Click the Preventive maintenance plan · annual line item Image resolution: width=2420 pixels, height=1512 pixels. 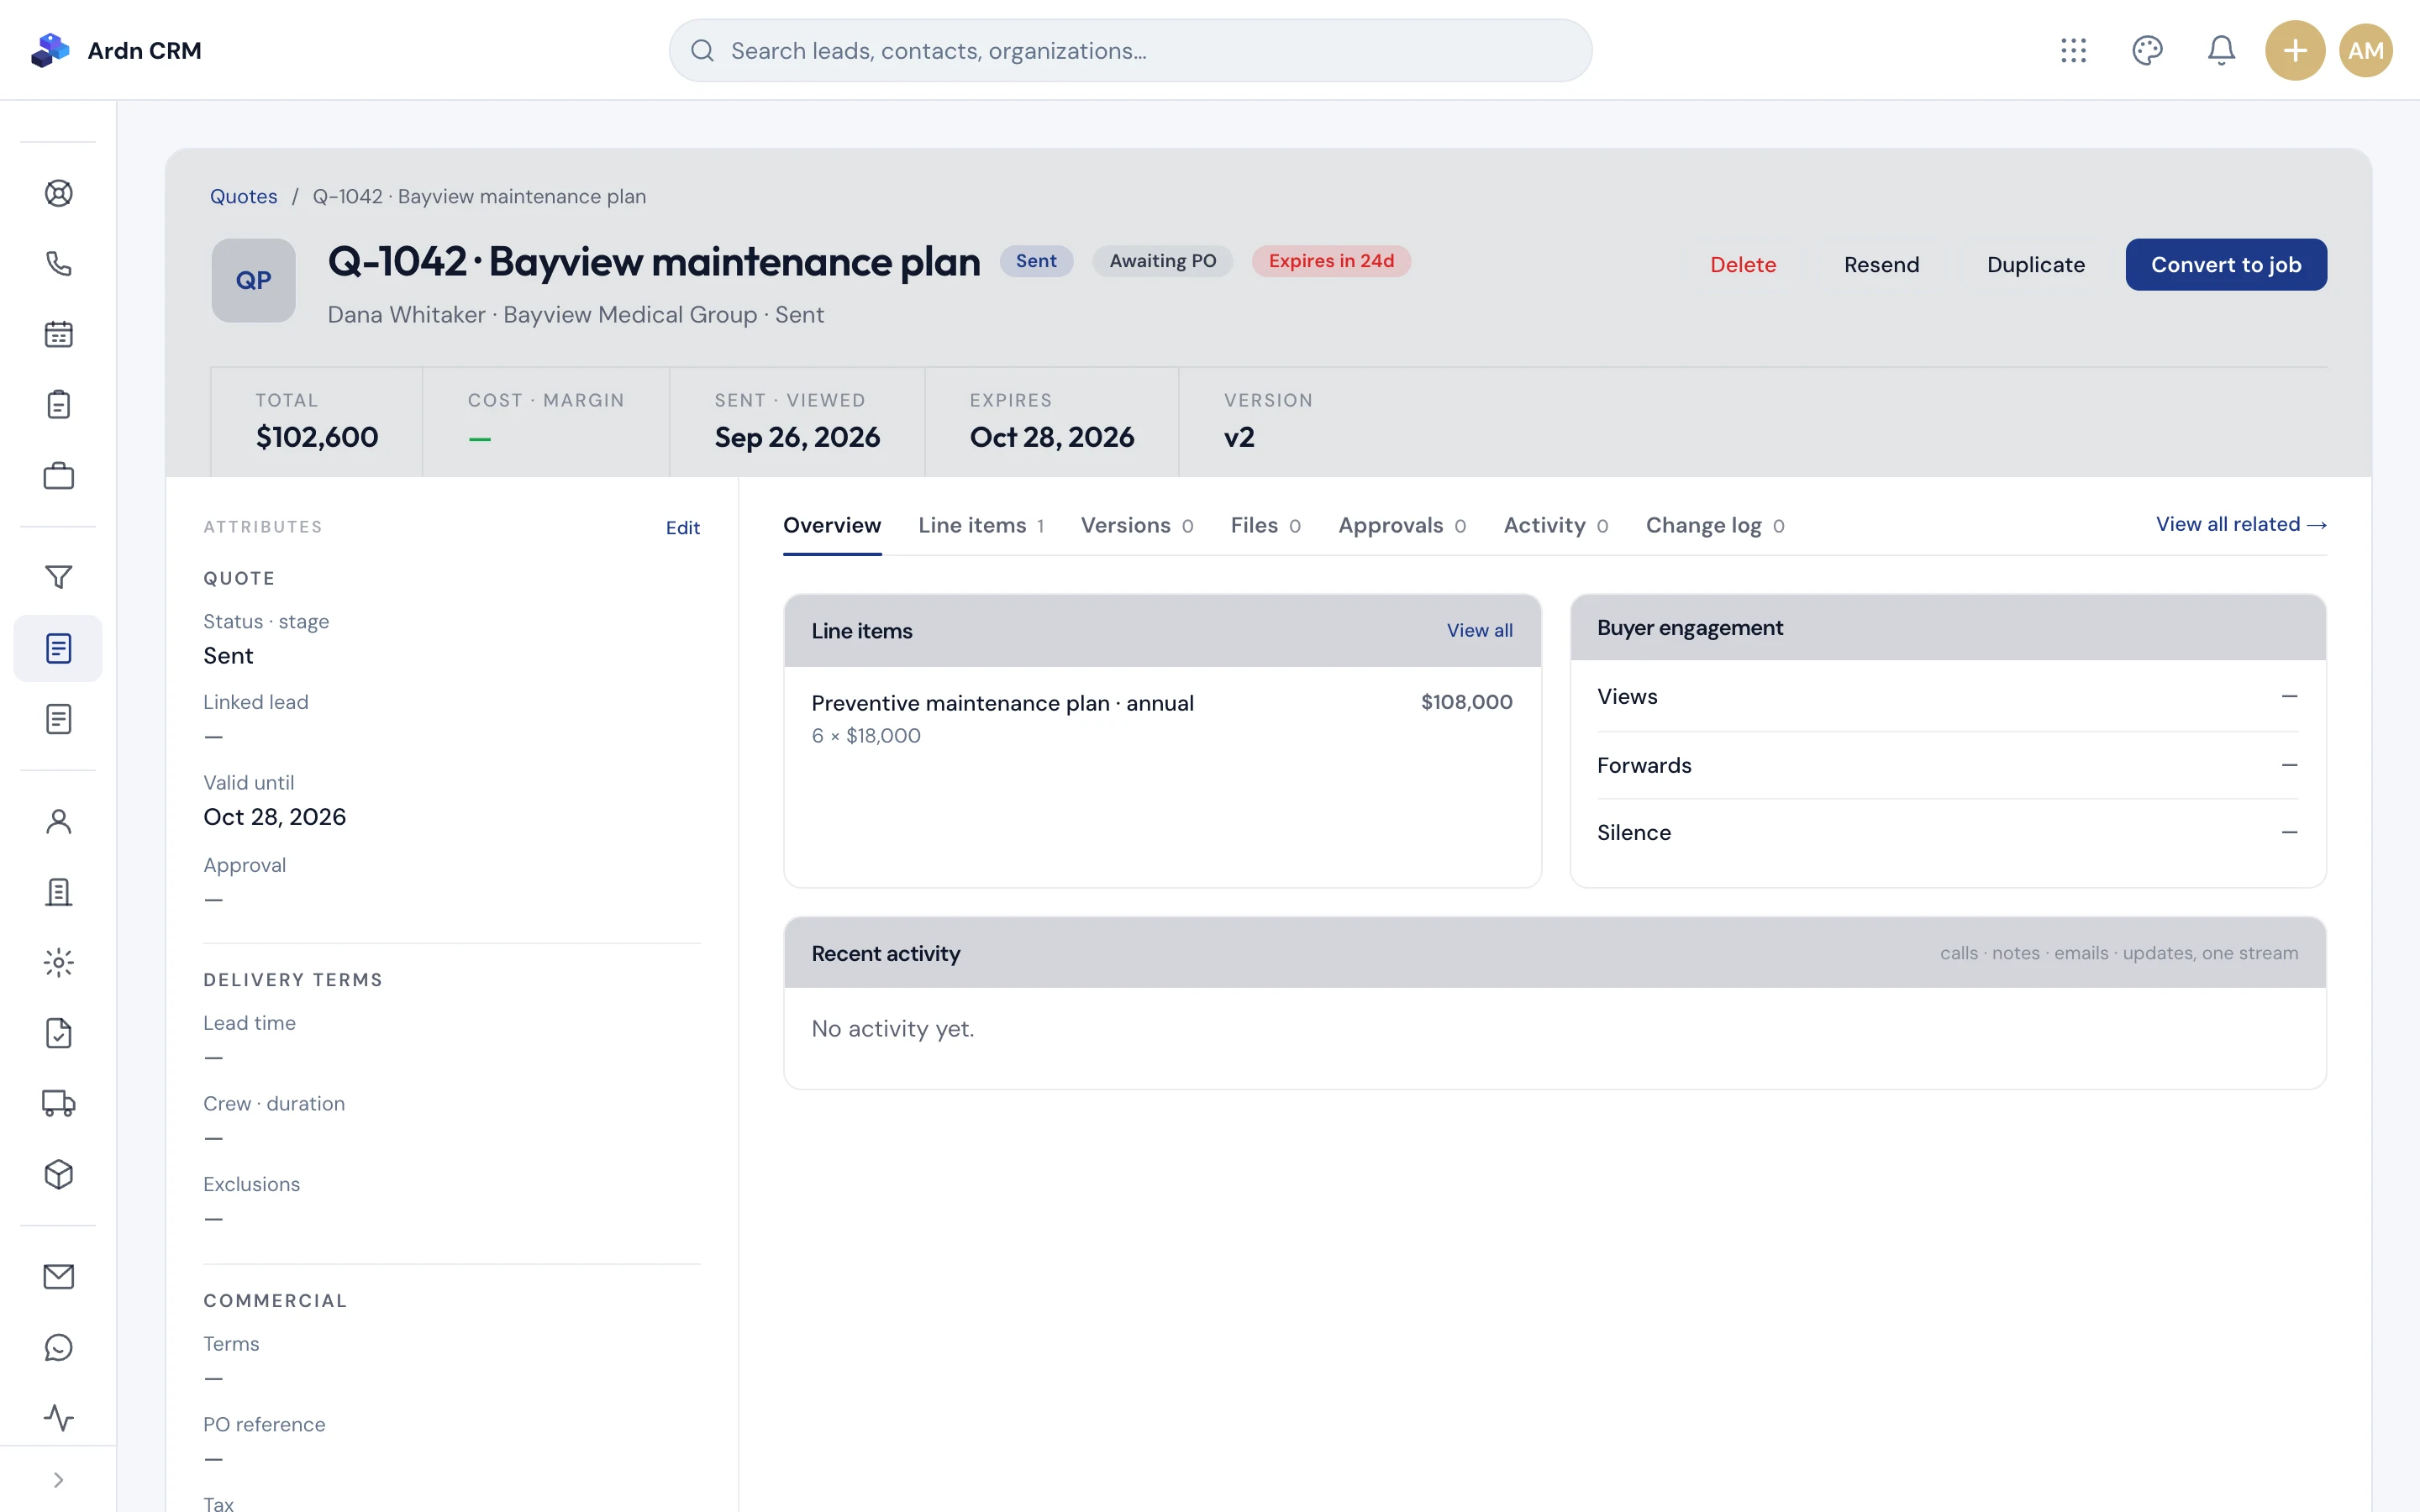click(x=1002, y=703)
